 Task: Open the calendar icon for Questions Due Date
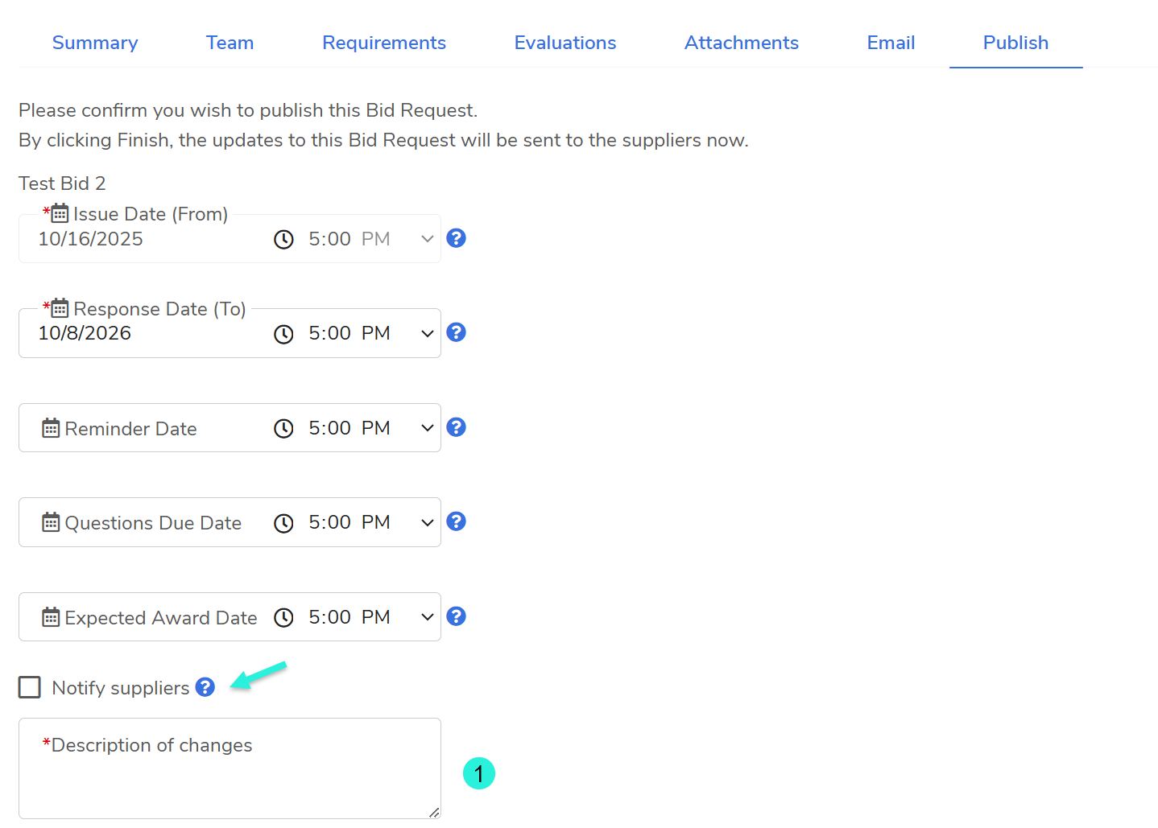pyautogui.click(x=51, y=522)
